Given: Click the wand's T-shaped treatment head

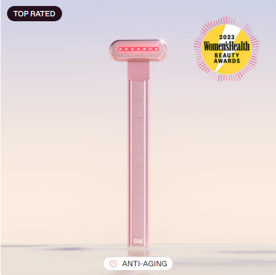Looking at the screenshot, I should [x=138, y=50].
